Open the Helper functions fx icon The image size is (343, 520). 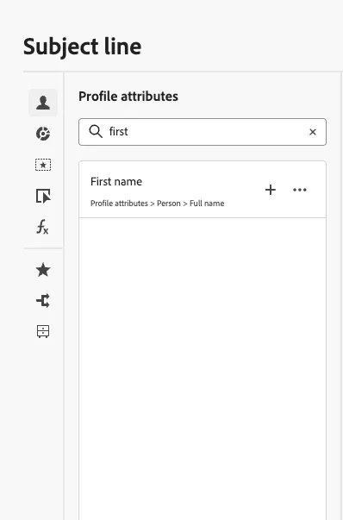[43, 227]
